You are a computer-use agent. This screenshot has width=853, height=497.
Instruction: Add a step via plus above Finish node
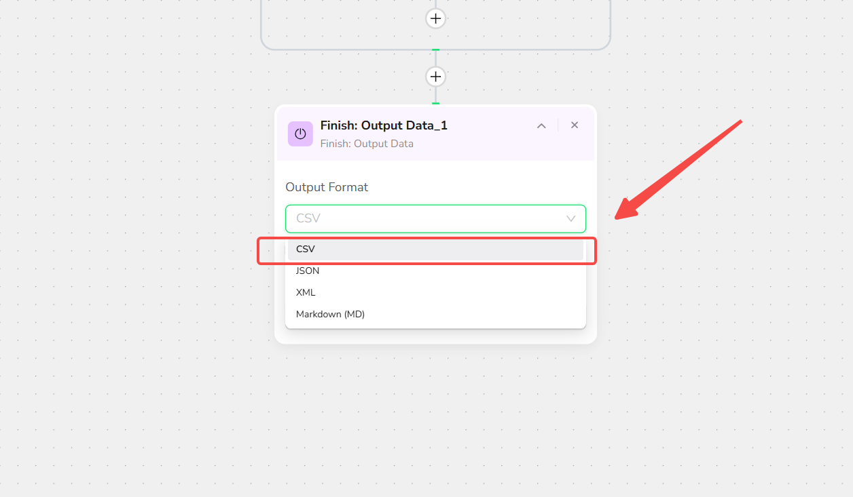pos(435,77)
